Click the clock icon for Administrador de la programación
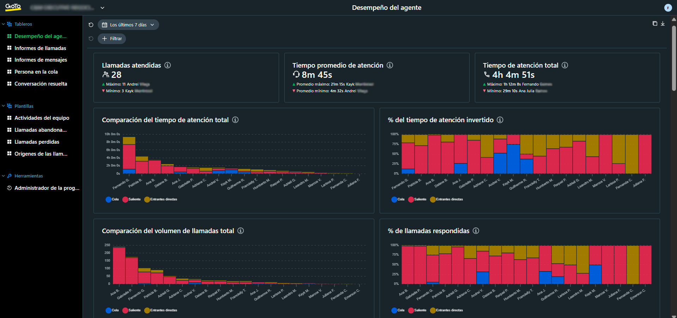Image resolution: width=677 pixels, height=318 pixels. pos(9,188)
